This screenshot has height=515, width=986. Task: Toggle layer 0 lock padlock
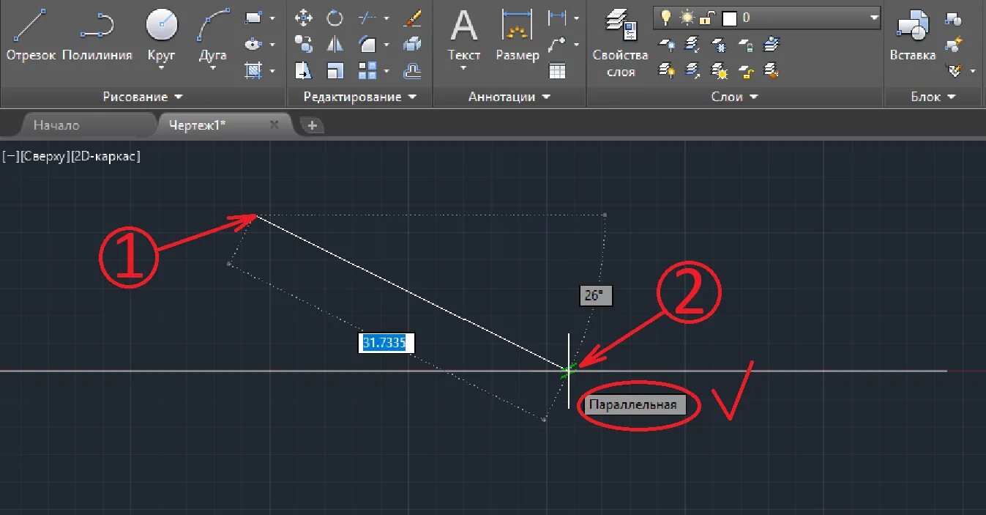pyautogui.click(x=708, y=18)
